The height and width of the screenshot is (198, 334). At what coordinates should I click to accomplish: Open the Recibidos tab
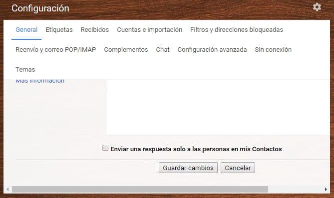(x=94, y=30)
